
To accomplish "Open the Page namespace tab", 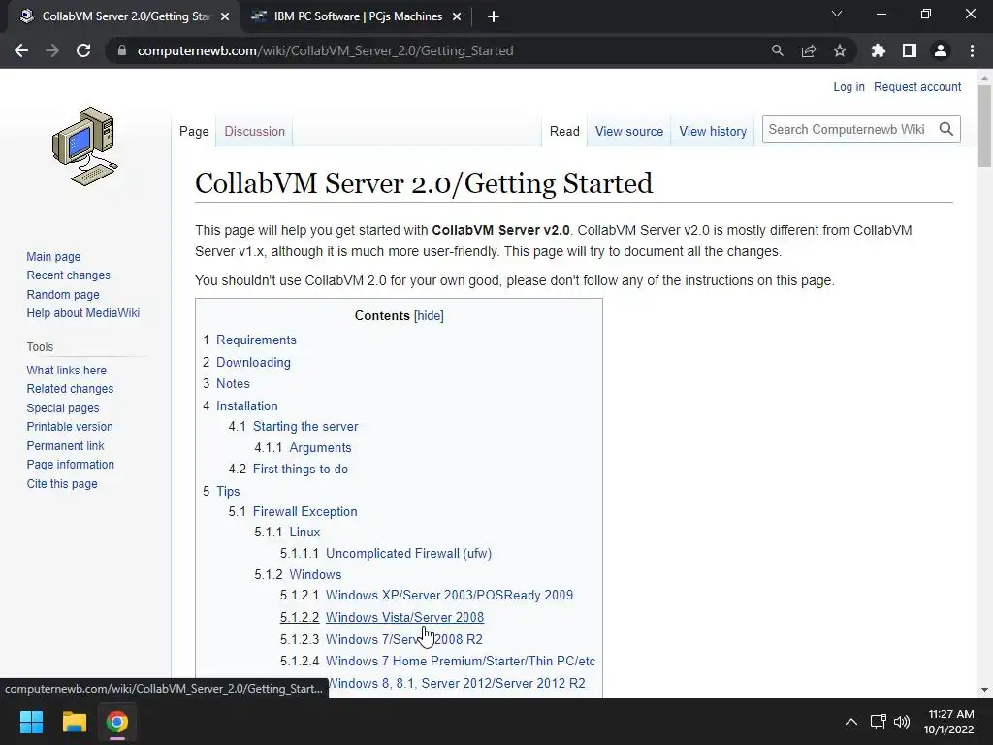I will pos(194,131).
